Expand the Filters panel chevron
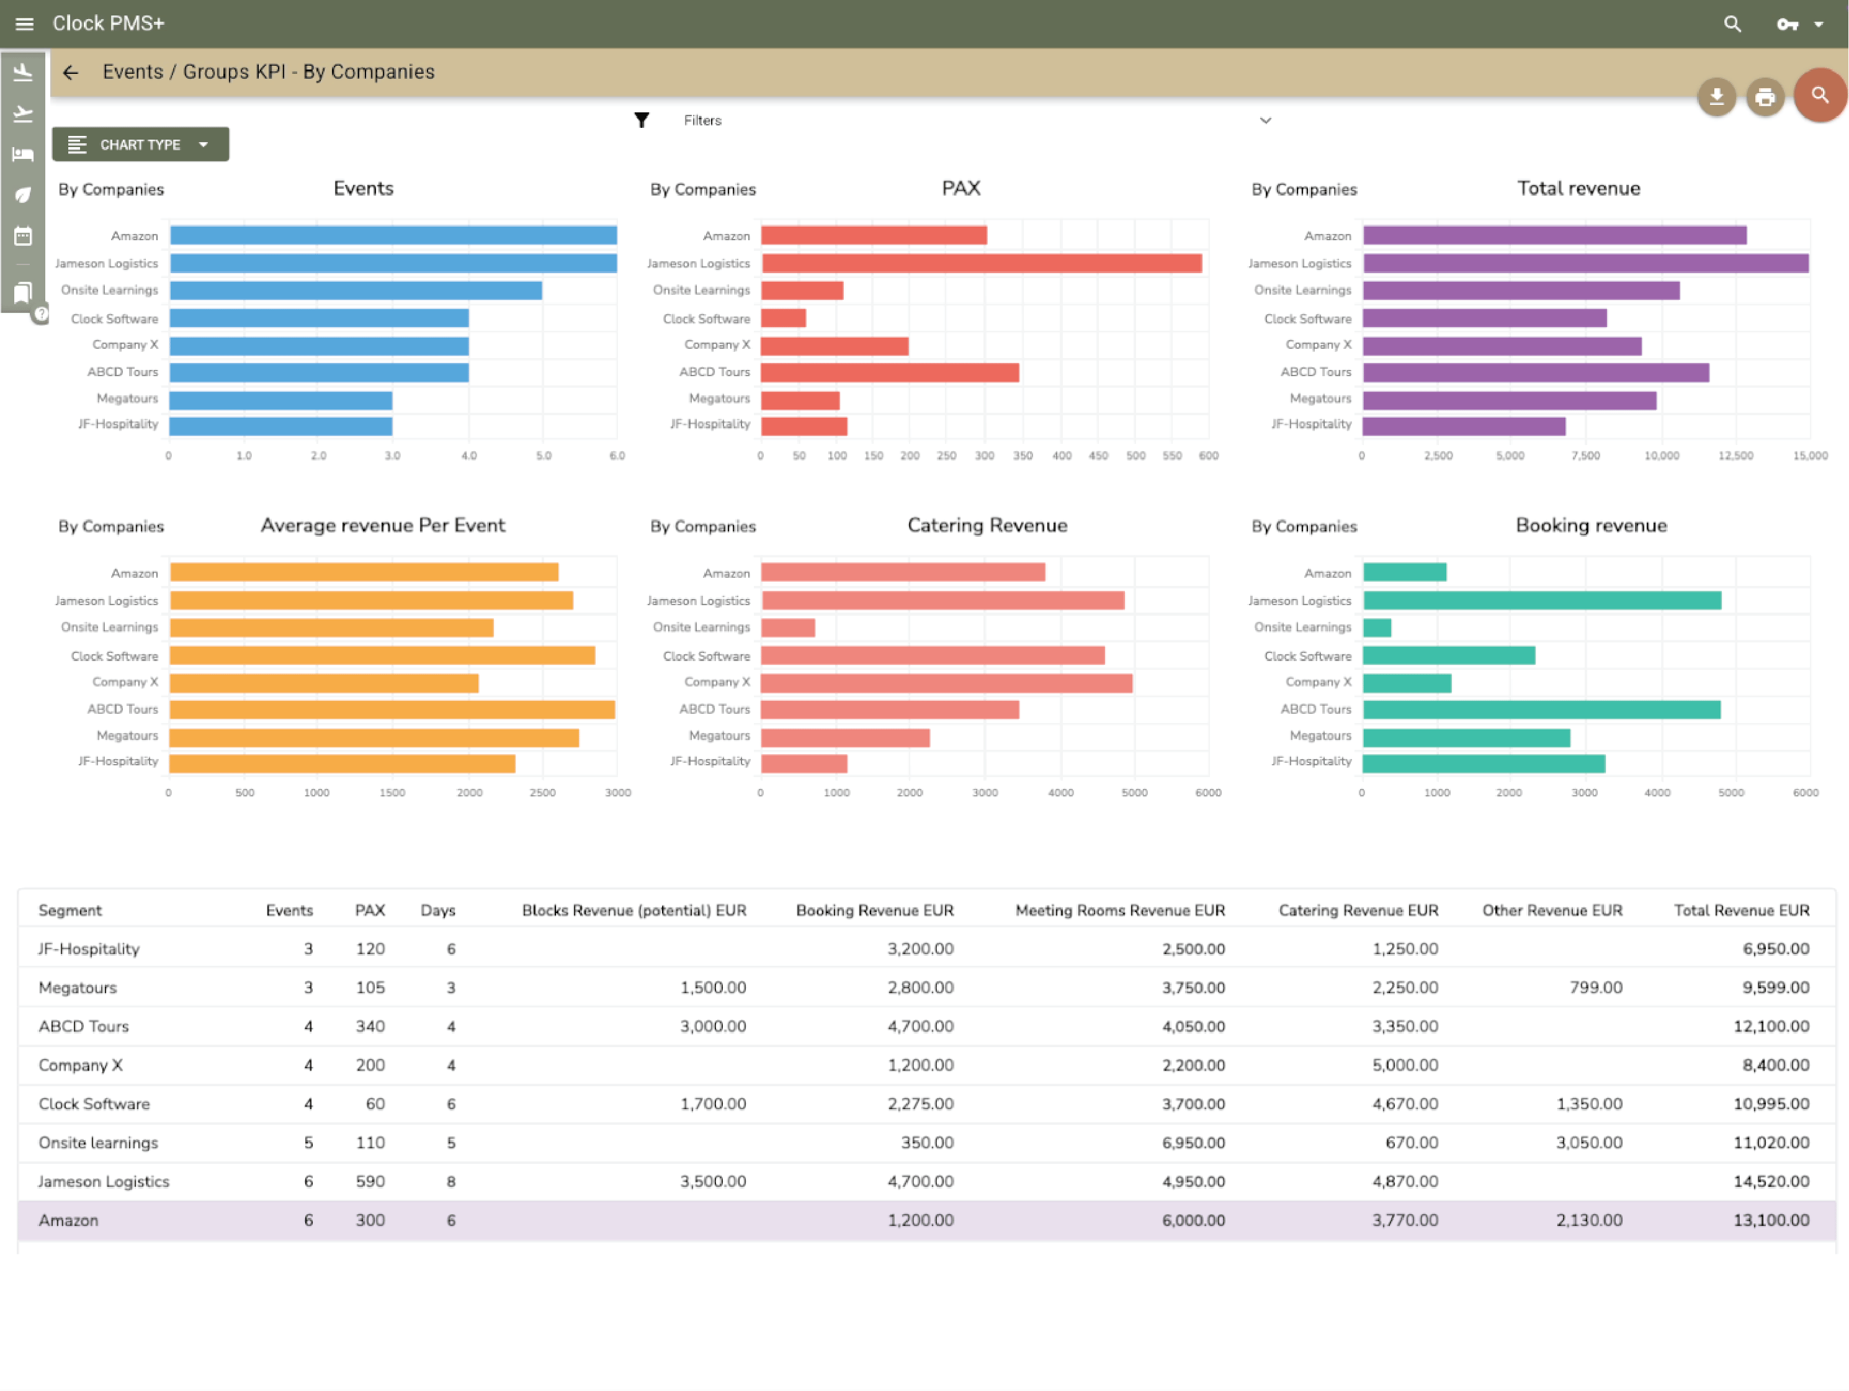The width and height of the screenshot is (1849, 1391). point(1265,120)
